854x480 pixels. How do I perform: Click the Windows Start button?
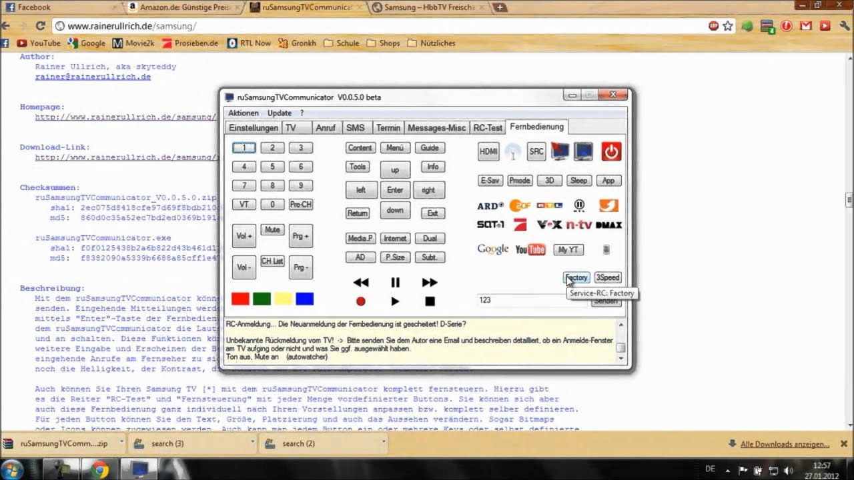(13, 469)
